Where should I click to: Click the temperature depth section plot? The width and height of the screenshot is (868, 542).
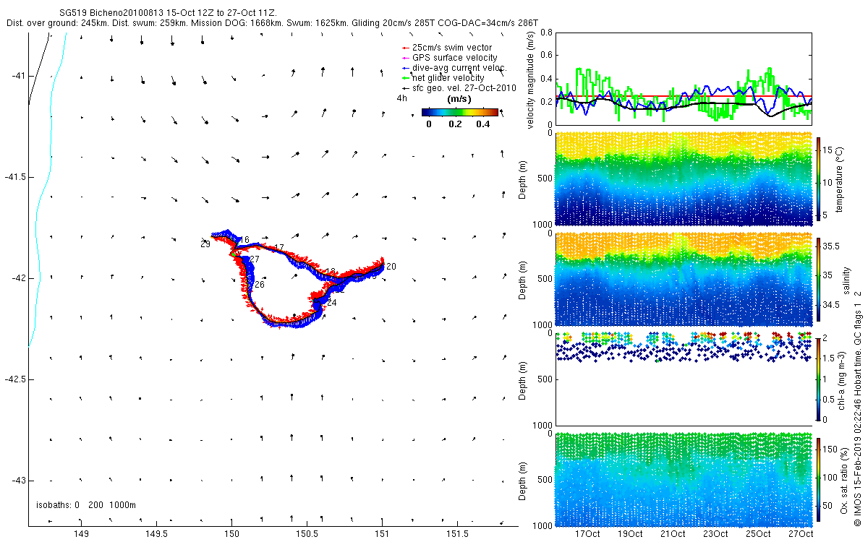coord(683,178)
